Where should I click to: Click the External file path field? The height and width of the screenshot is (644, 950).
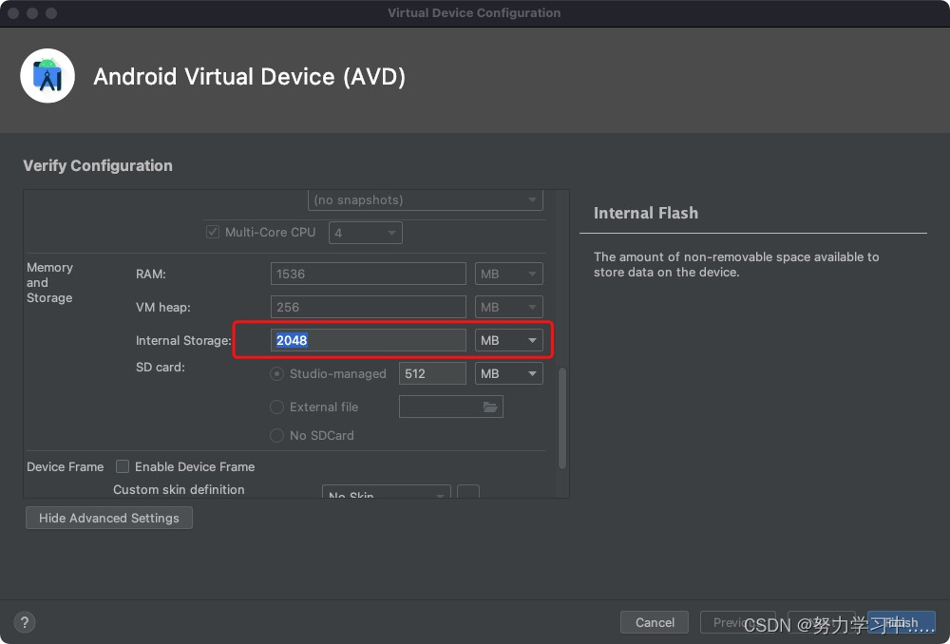tap(450, 407)
